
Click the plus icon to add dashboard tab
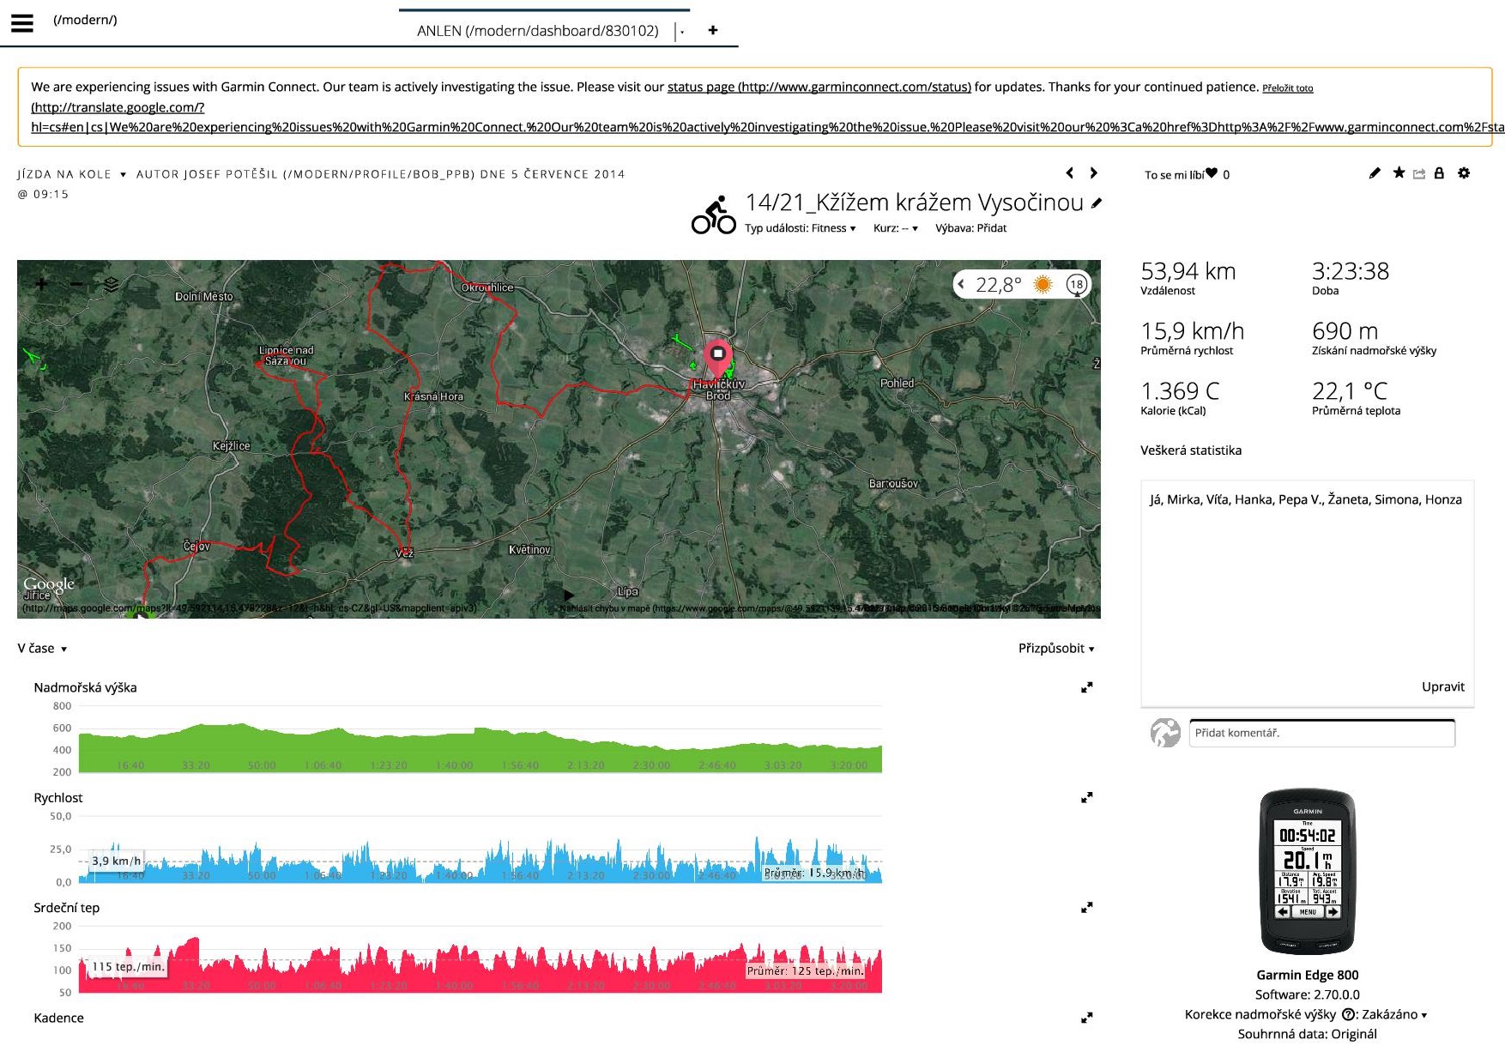pyautogui.click(x=712, y=30)
